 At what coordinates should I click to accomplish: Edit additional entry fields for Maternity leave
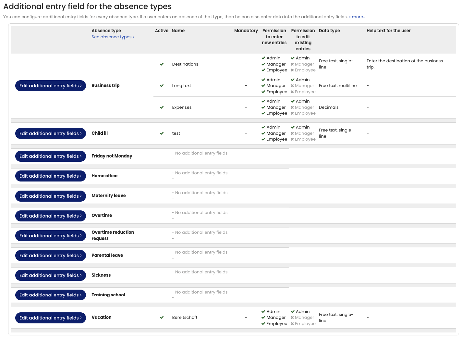pos(50,196)
